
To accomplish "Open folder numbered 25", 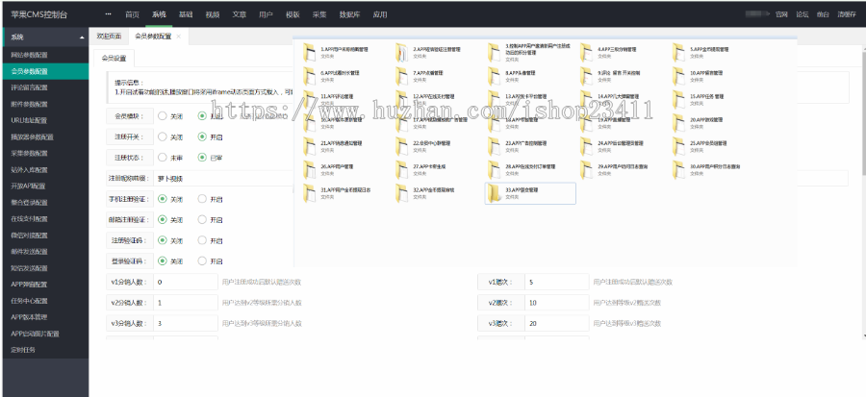I will 700,146.
